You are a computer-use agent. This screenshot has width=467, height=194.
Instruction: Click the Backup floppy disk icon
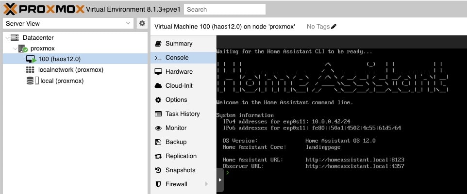pyautogui.click(x=158, y=142)
